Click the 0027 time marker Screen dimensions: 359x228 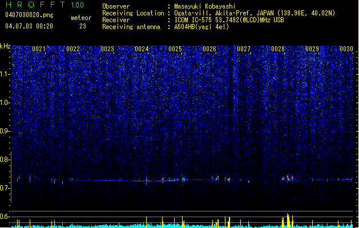point(244,49)
